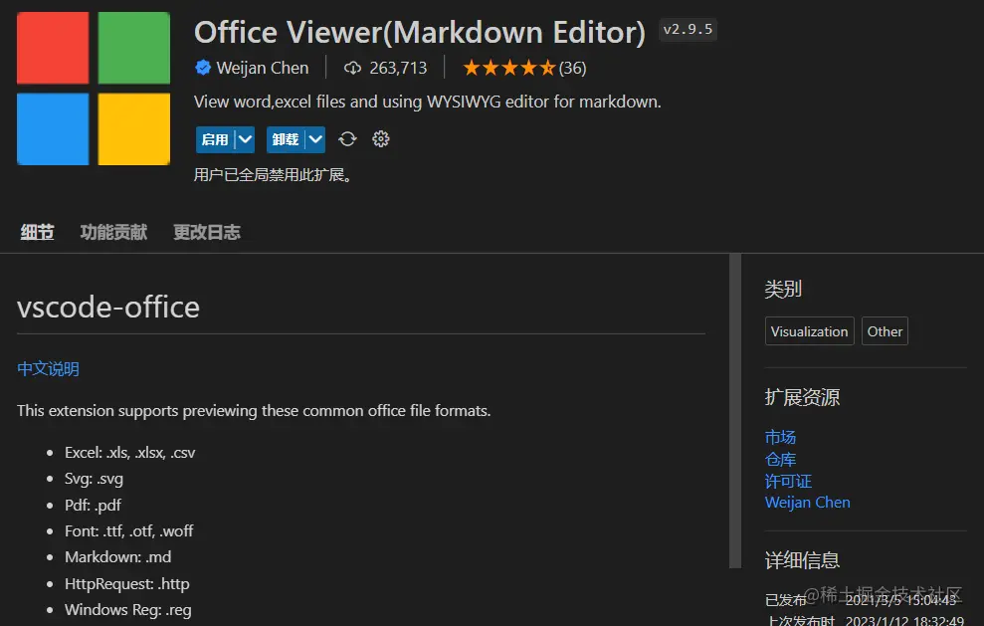
Task: Open the 市场 marketplace link
Action: (x=780, y=436)
